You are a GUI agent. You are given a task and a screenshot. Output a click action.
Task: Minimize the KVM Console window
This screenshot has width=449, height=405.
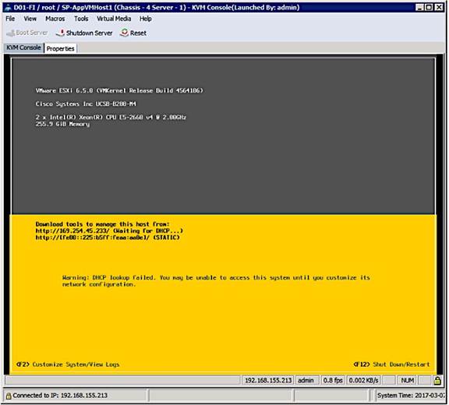(420, 8)
